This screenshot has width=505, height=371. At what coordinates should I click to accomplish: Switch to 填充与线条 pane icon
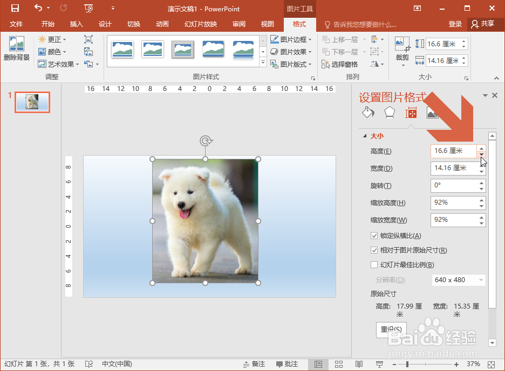(368, 113)
